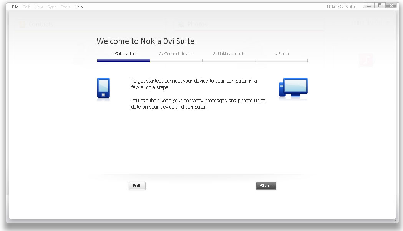This screenshot has height=231, width=403.
Task: Open the greyed-out Tools menu
Action: point(65,7)
